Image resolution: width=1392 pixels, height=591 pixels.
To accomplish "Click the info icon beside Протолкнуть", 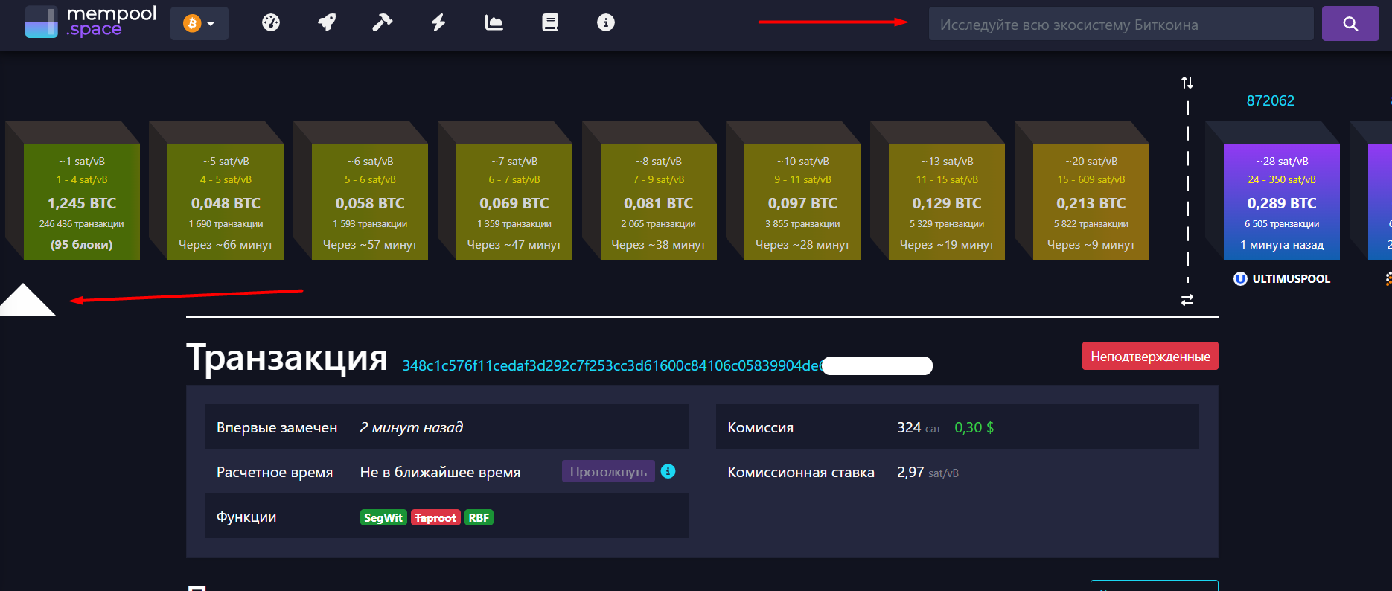I will [668, 471].
